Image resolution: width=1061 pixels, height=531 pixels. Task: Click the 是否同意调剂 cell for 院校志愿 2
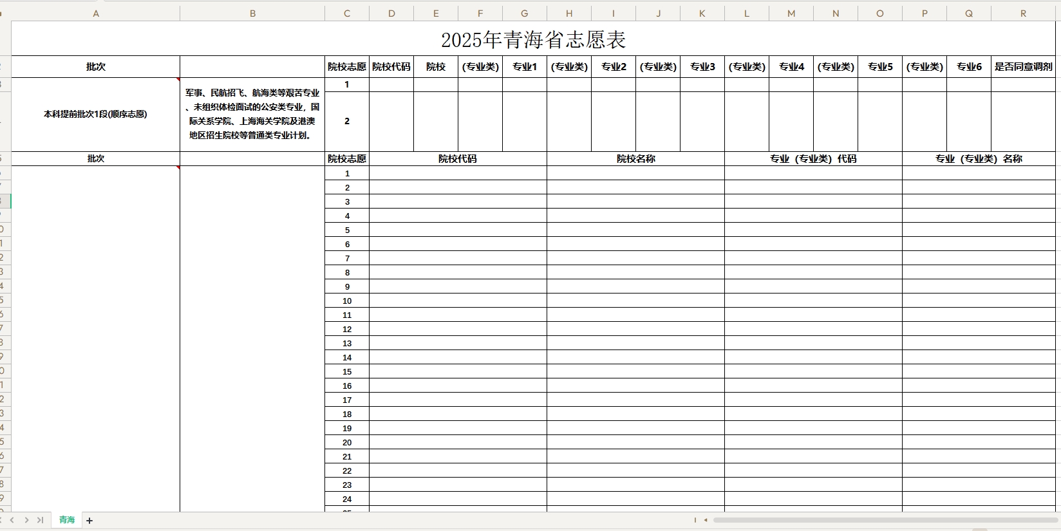click(1024, 122)
